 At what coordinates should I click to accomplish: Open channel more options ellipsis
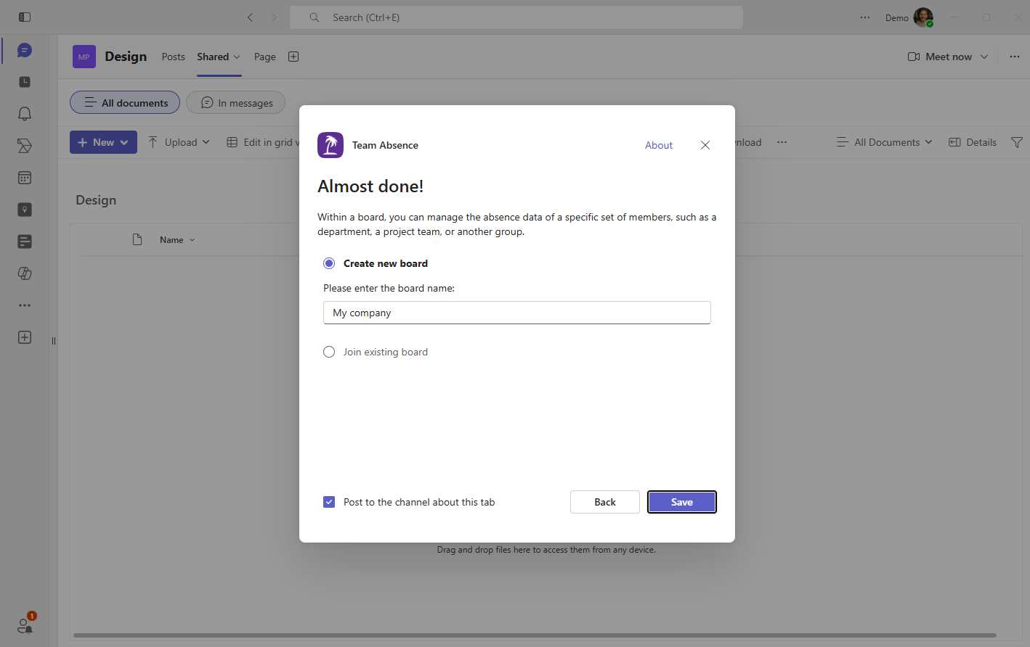(x=1015, y=57)
